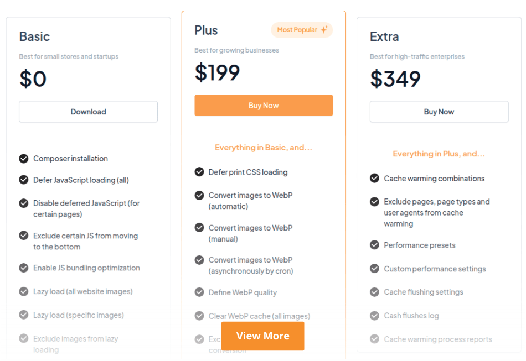This screenshot has height=361, width=526.
Task: Click checkmark icon next to Define WebP quality
Action: point(199,292)
